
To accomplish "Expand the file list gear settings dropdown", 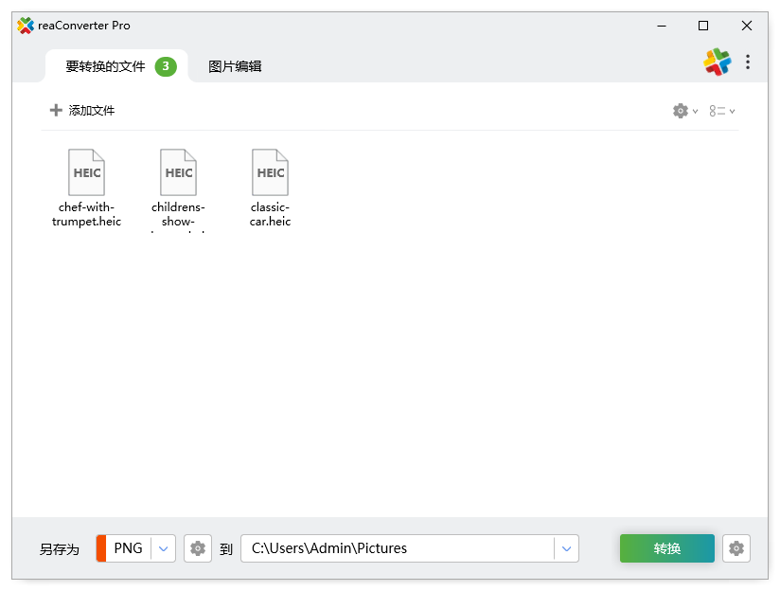I will (685, 111).
